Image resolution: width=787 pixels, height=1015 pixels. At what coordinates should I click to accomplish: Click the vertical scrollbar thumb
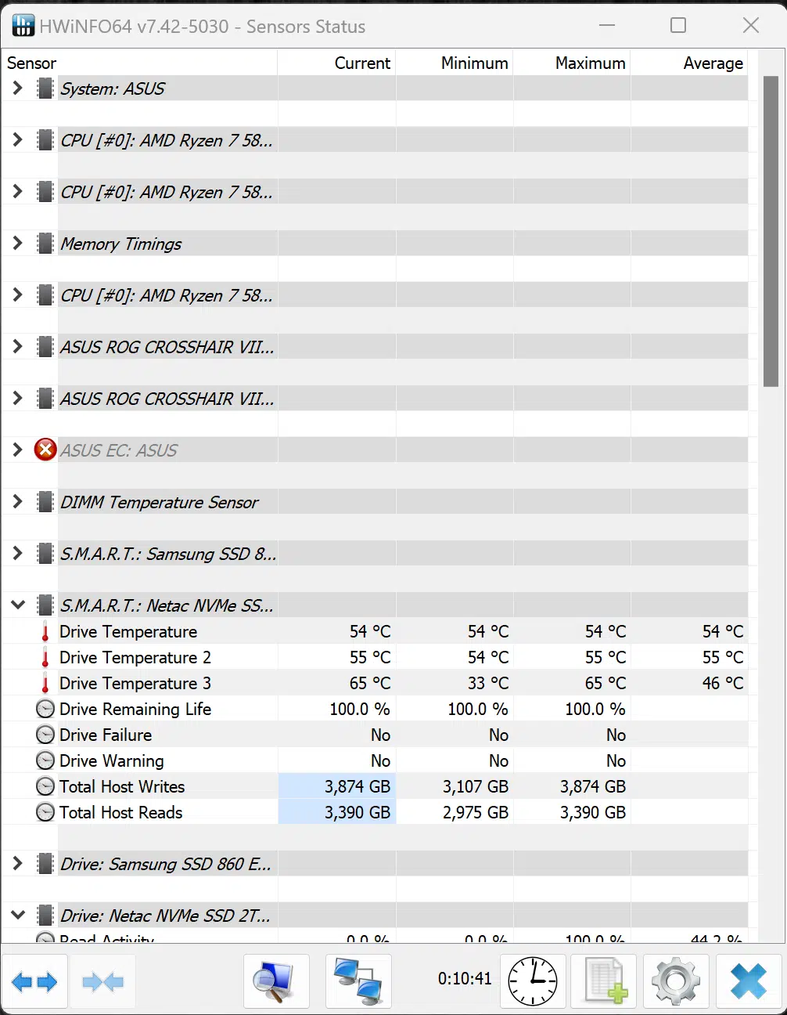(771, 231)
